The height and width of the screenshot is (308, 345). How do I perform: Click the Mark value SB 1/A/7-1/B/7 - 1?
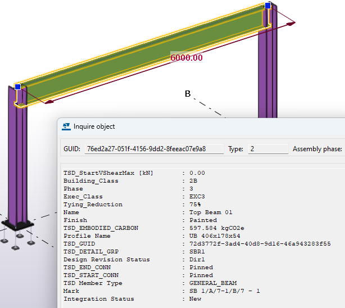[x=224, y=291]
